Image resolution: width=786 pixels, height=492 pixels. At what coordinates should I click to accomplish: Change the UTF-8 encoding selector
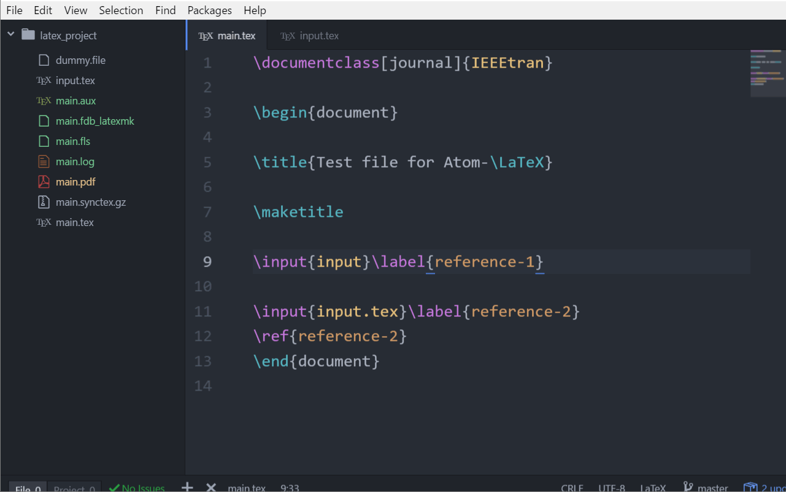coord(612,488)
